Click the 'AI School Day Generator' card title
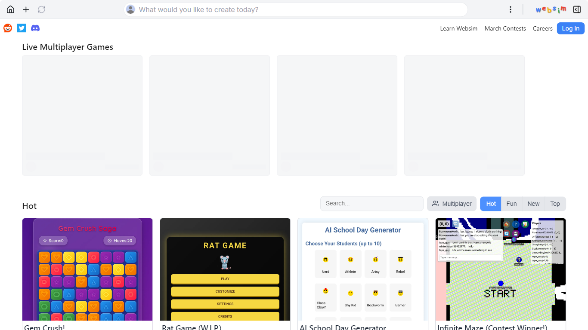Viewport: 588px width, 330px height. (x=343, y=327)
